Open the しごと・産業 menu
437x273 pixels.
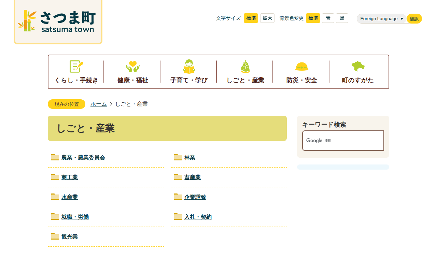coord(245,72)
